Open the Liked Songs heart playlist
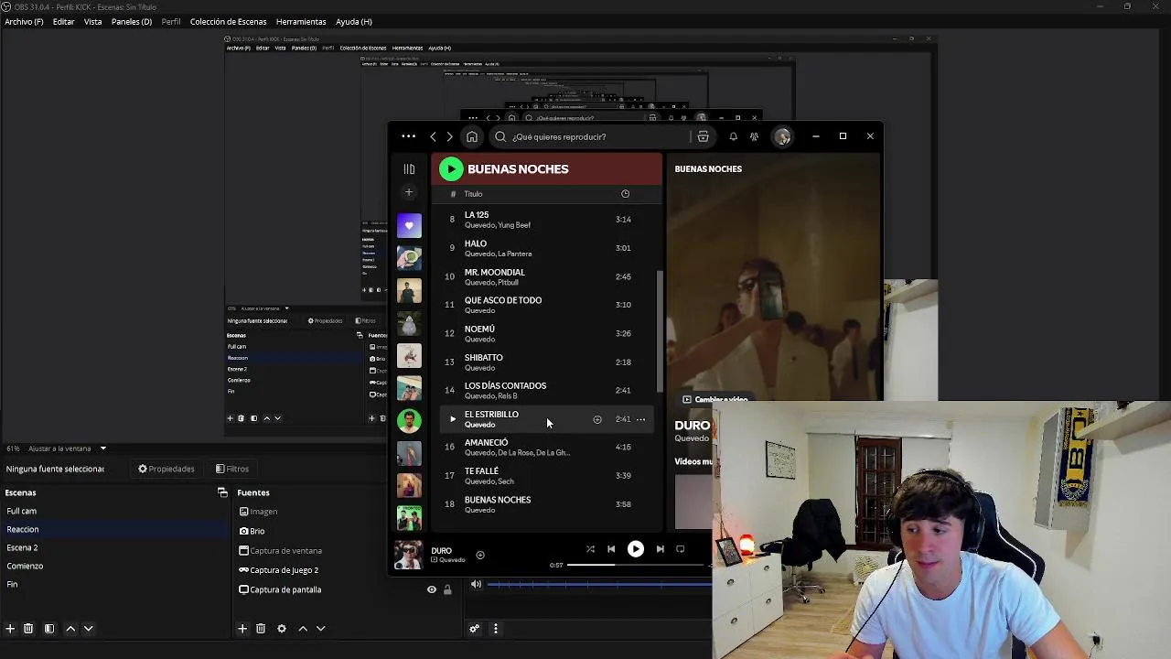The height and width of the screenshot is (659, 1171). point(409,225)
